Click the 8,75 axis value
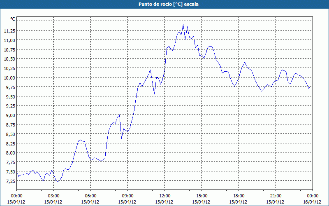Viewport: 329px width, 206px height. (x=10, y=125)
